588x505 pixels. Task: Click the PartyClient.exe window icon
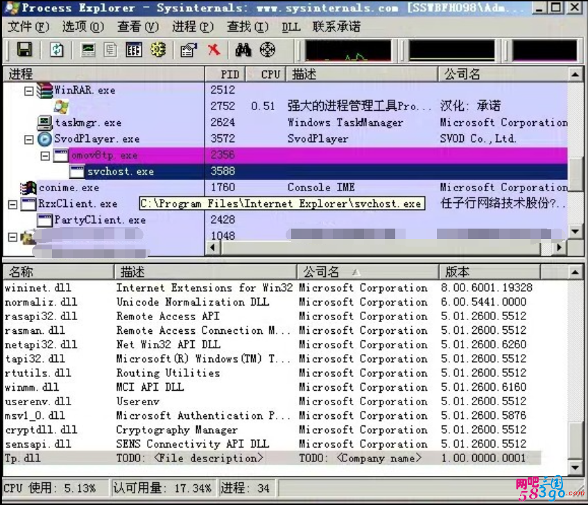(x=44, y=220)
